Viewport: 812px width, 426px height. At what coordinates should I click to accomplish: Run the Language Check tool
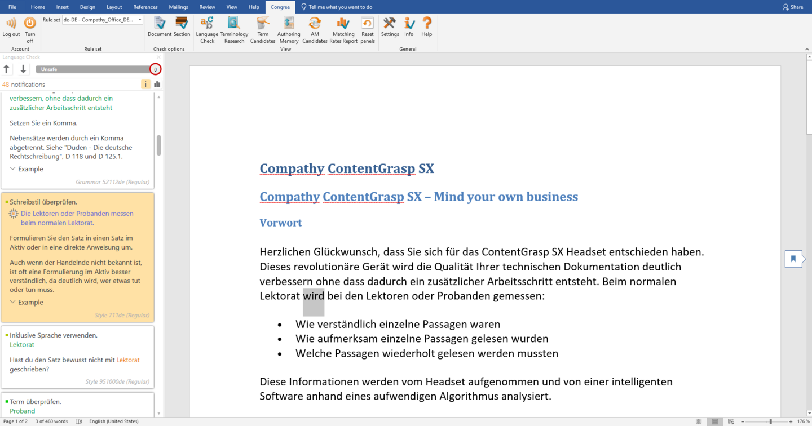(207, 29)
